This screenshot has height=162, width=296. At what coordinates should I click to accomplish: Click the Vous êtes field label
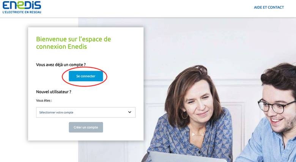tap(44, 101)
